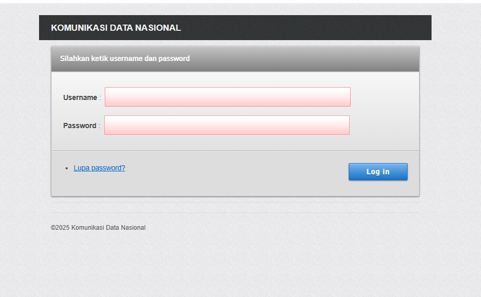Click the blank page background below the copyright
The width and height of the screenshot is (481, 297).
[234, 266]
